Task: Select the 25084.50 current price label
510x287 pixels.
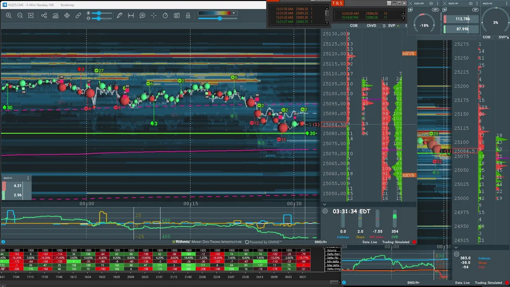Action: coord(333,124)
